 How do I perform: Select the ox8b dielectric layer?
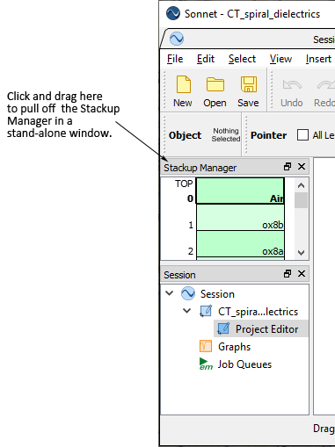click(x=240, y=217)
